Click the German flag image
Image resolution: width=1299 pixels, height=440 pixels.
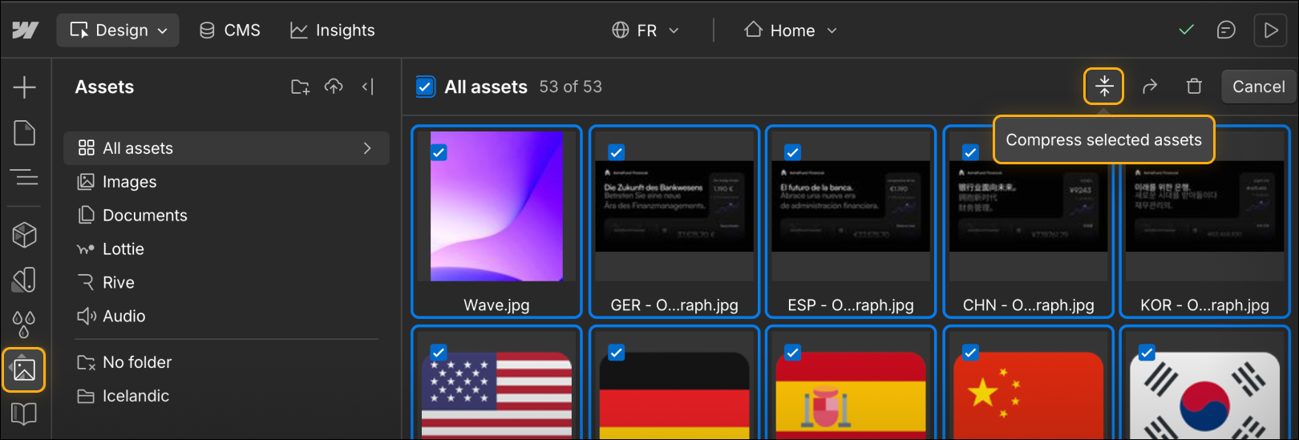(674, 395)
